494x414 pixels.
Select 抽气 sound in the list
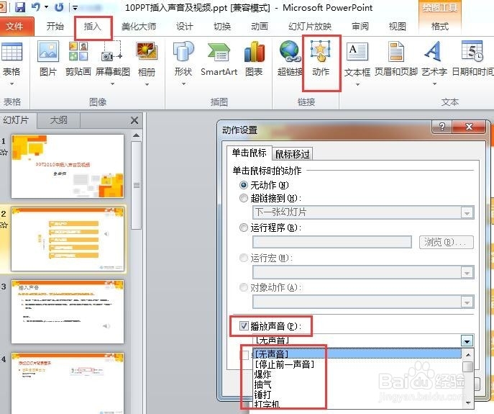[x=357, y=384]
